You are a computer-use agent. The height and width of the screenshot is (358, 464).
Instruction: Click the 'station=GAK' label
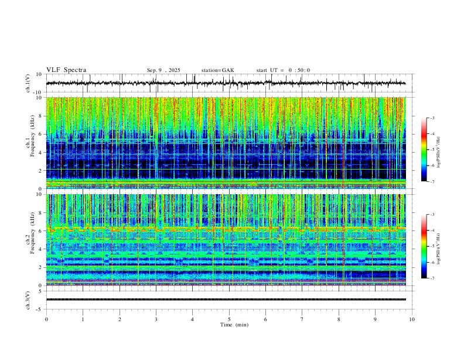click(x=217, y=70)
